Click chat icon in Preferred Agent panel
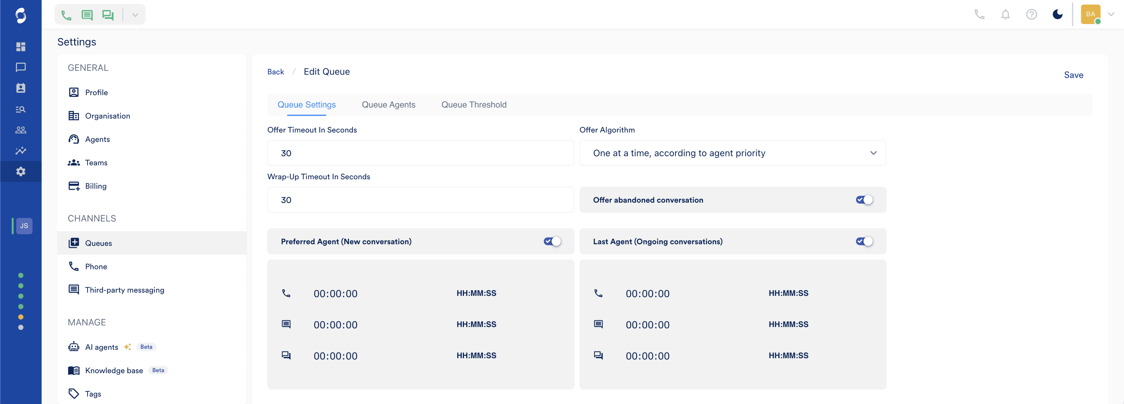 (x=286, y=356)
